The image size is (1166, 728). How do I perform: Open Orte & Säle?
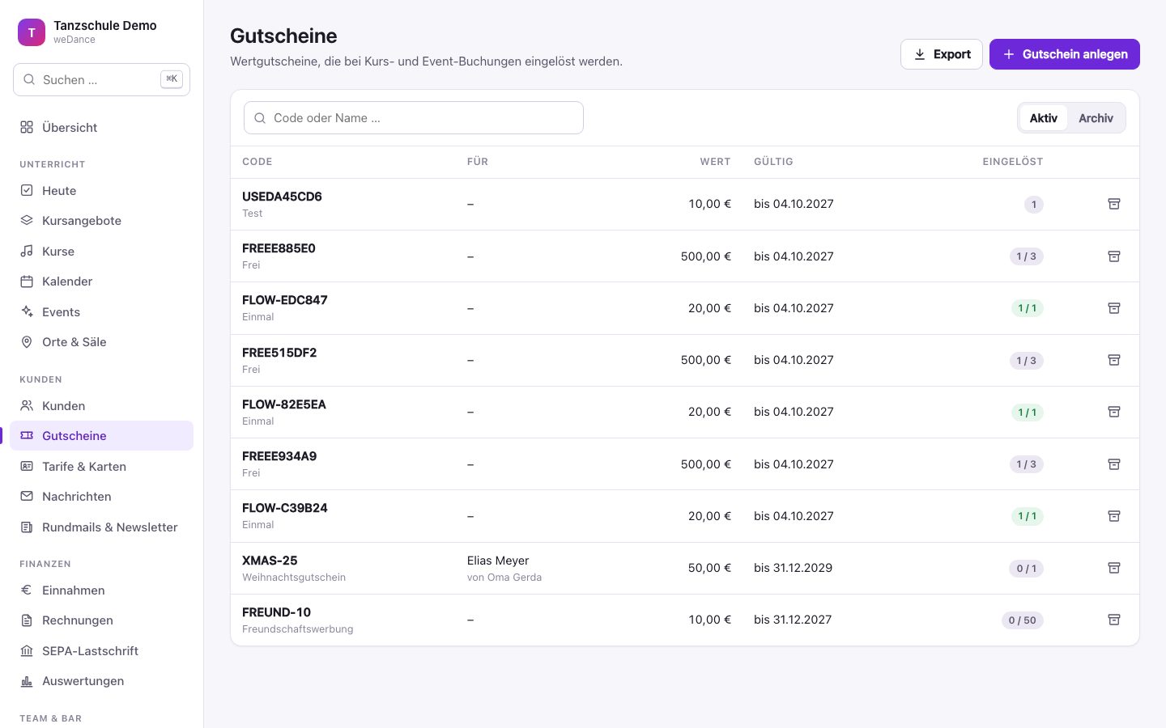click(101, 342)
